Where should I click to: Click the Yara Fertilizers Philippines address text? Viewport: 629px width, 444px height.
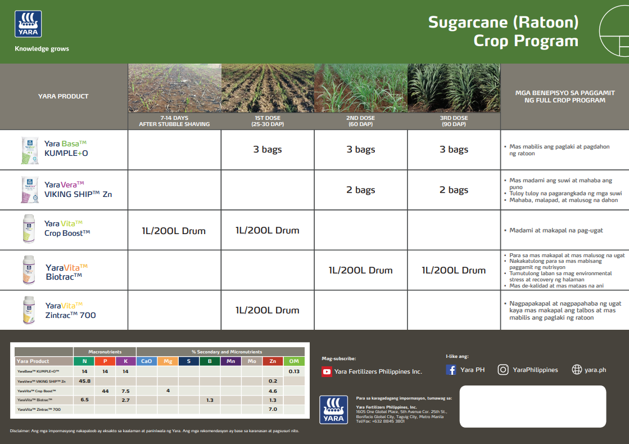[x=401, y=414]
